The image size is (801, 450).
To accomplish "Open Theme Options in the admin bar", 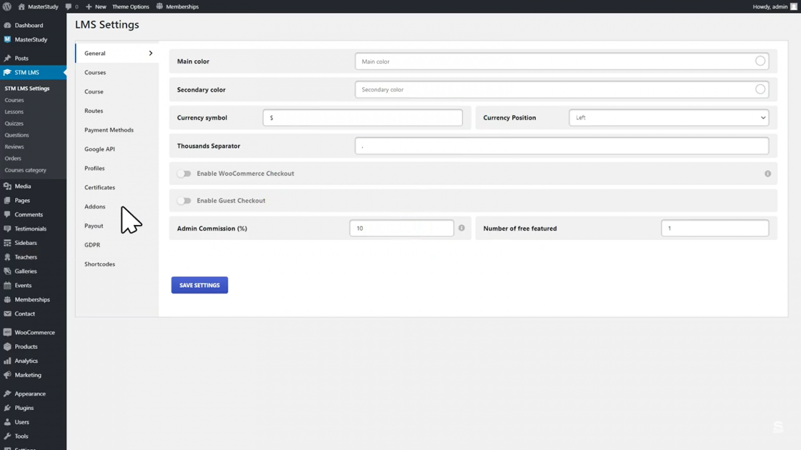I will click(x=130, y=6).
